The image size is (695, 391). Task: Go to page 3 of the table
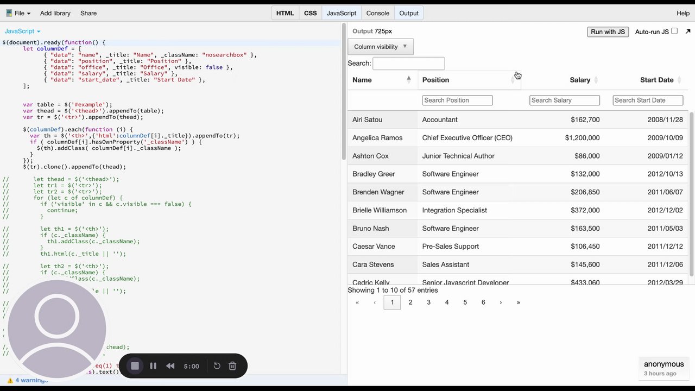(x=428, y=302)
